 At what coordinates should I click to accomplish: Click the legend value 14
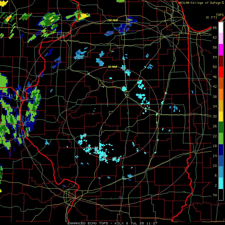click(215, 156)
